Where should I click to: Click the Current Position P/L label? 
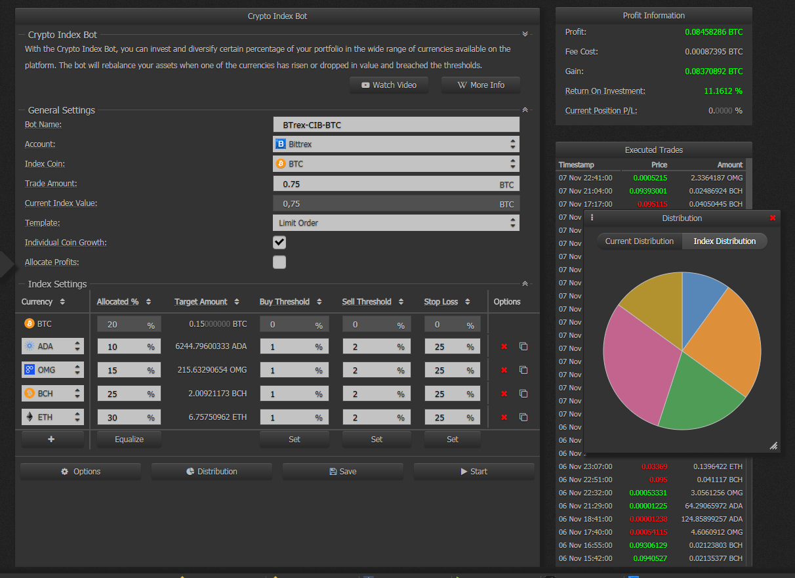point(601,111)
